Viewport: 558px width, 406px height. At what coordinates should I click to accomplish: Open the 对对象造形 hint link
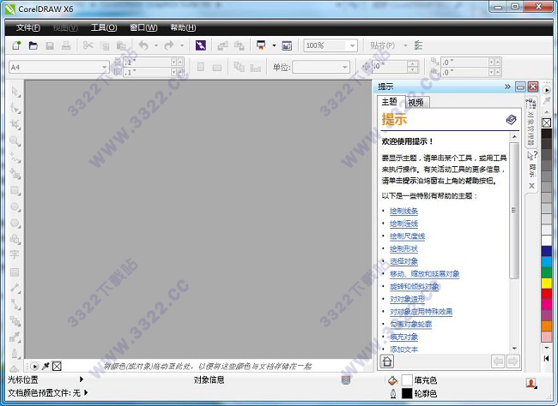[x=407, y=299]
